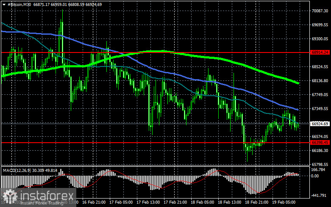The height and width of the screenshot is (207, 331).
Task: Select the 70087.30 price axis value
Action: point(320,11)
